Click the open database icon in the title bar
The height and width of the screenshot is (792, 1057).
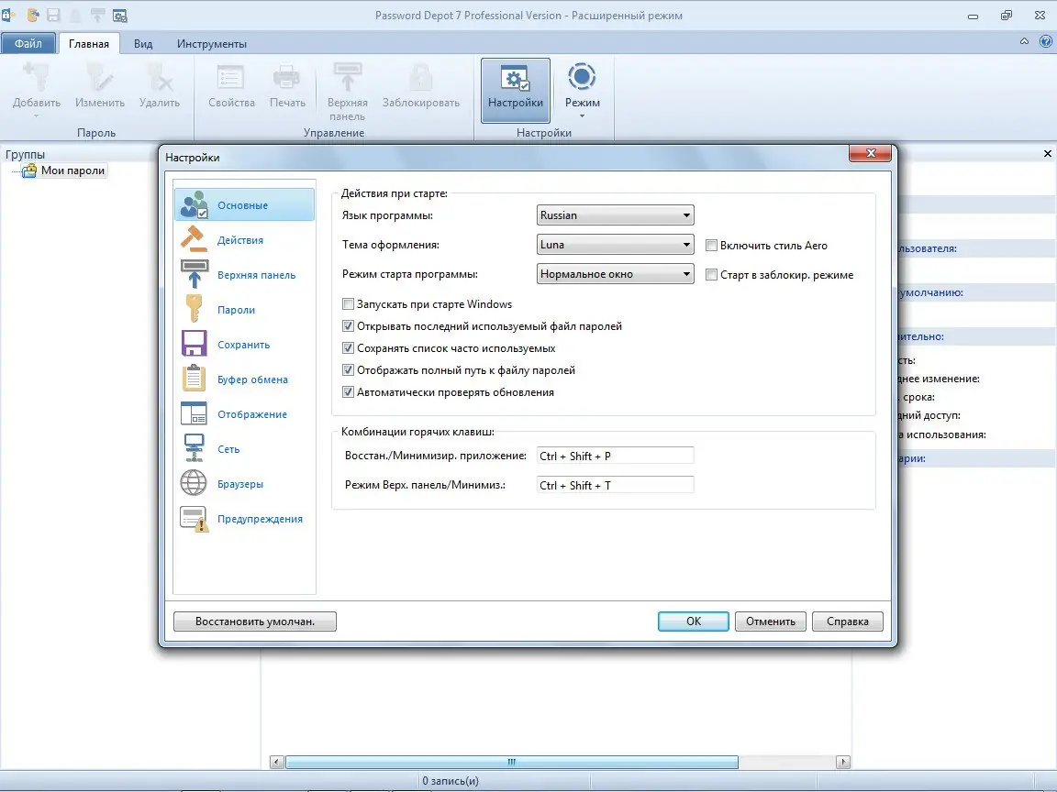click(32, 15)
